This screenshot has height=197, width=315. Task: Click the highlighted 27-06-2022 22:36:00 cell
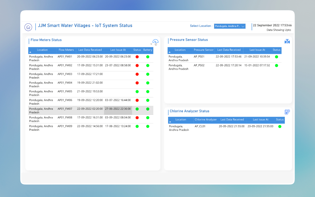pos(118,110)
